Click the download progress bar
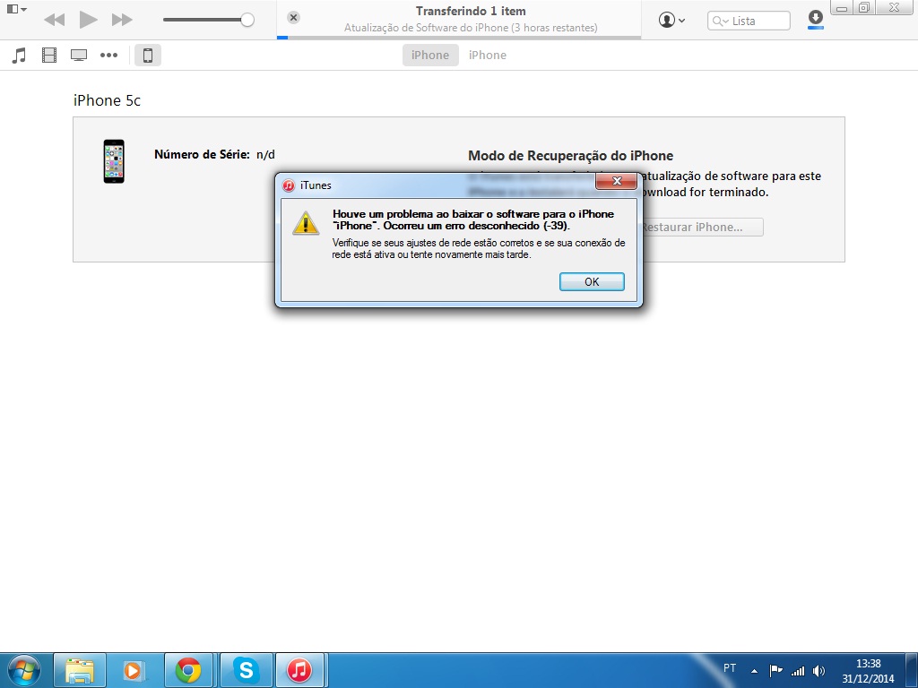Image resolution: width=918 pixels, height=688 pixels. tap(459, 38)
